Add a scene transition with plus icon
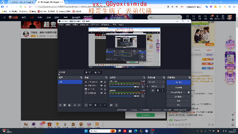This screenshot has height=134, width=238. point(153,91)
